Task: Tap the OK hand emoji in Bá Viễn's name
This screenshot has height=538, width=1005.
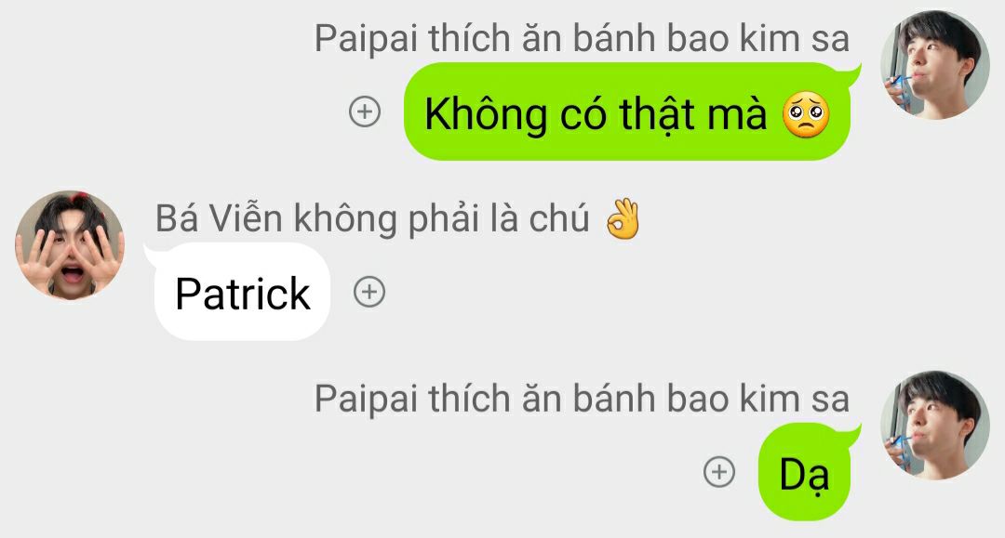Action: 623,218
